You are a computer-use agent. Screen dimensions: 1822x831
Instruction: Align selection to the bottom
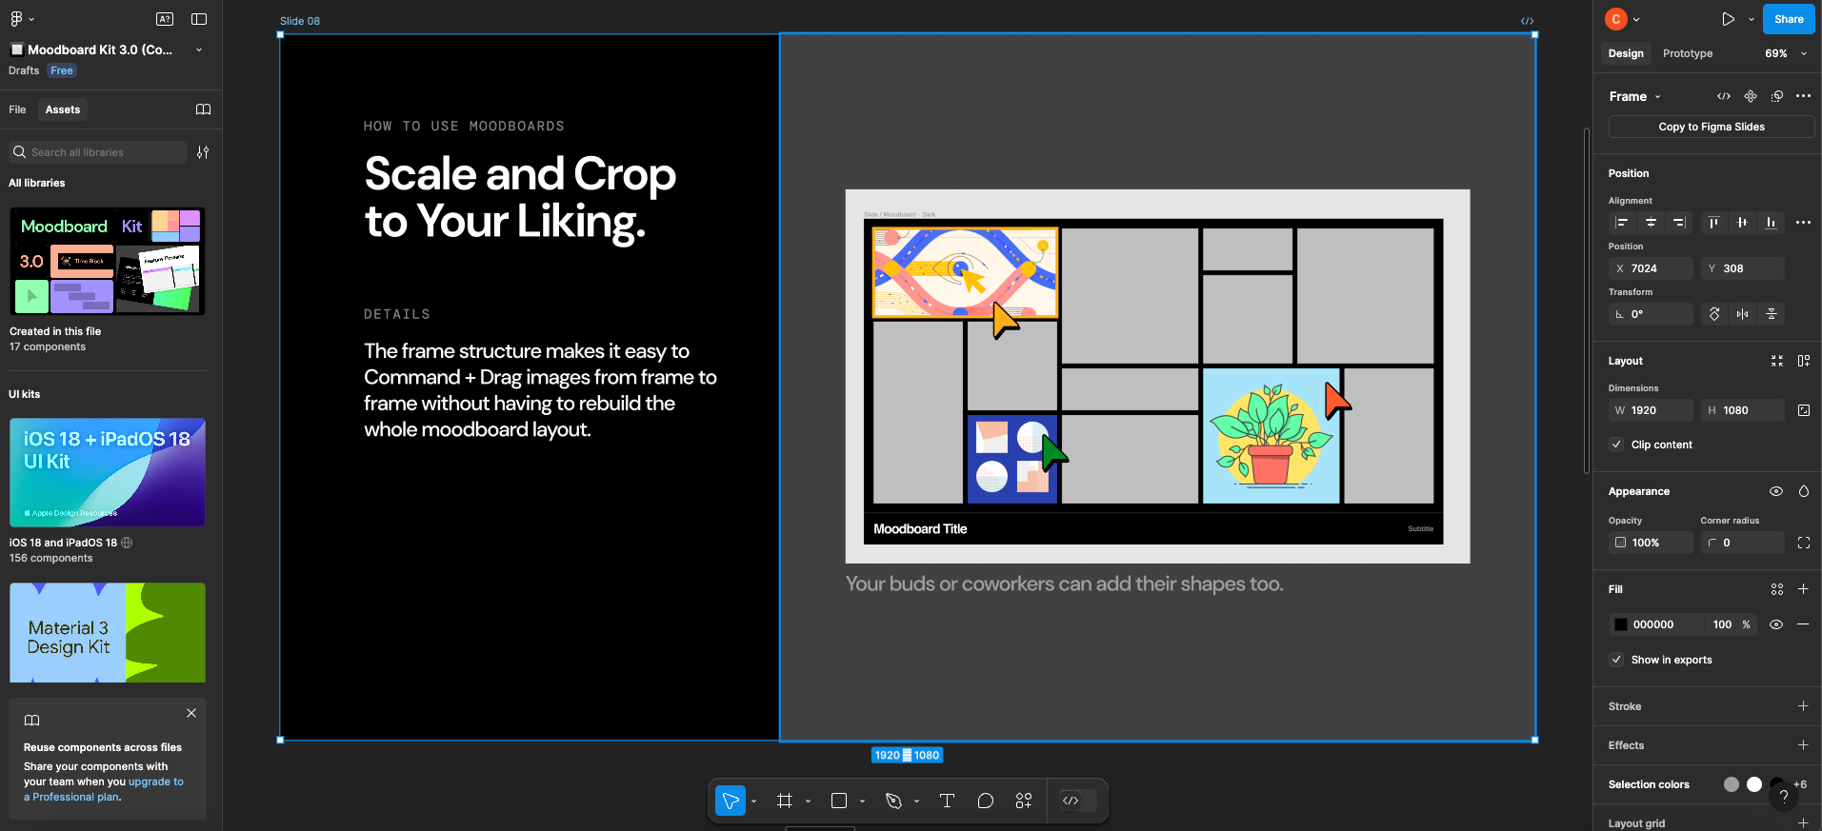click(x=1771, y=223)
